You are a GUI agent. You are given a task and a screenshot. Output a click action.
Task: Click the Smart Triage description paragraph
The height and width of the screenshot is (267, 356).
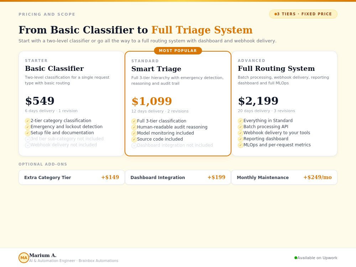178,80
